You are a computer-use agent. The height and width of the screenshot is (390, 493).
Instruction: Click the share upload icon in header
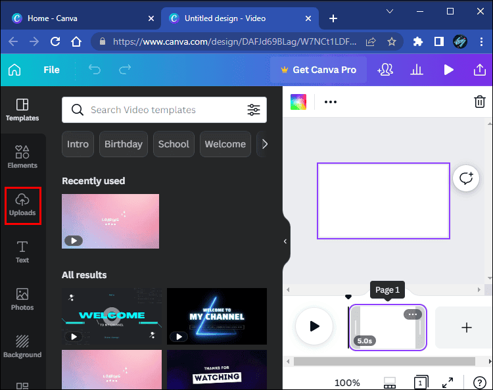479,70
